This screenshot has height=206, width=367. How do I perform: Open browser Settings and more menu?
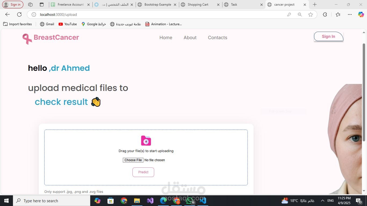350,14
